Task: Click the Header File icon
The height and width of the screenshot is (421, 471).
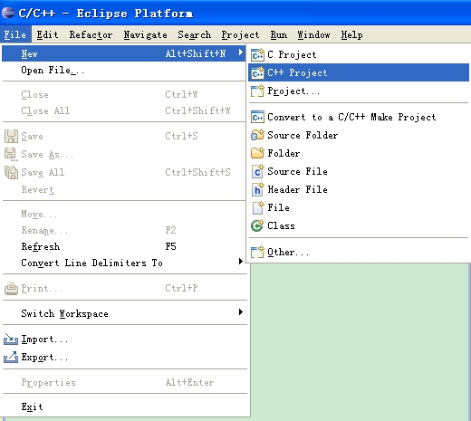Action: (257, 189)
